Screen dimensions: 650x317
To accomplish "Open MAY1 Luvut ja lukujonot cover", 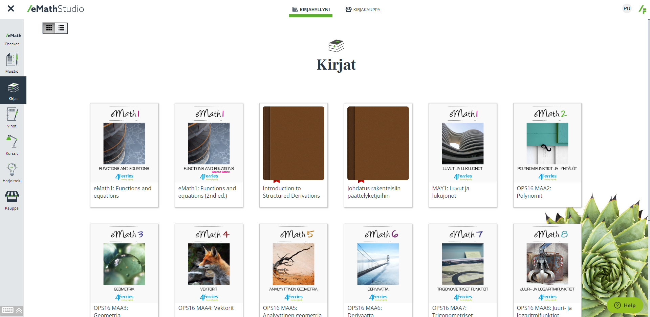I will pyautogui.click(x=463, y=143).
